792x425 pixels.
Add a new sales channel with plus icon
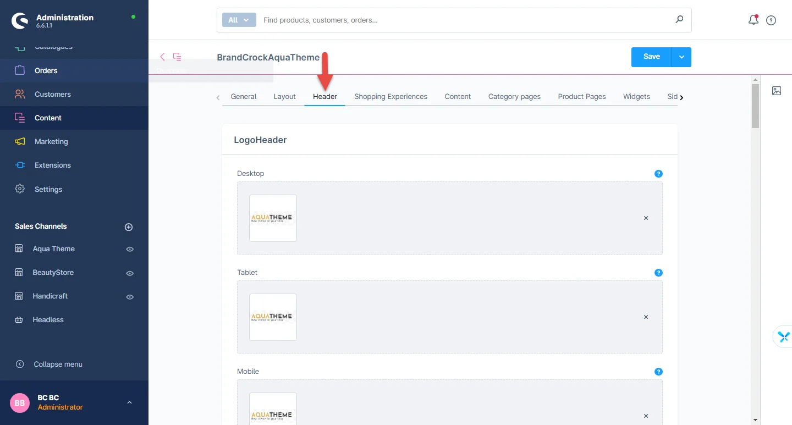[x=129, y=227]
